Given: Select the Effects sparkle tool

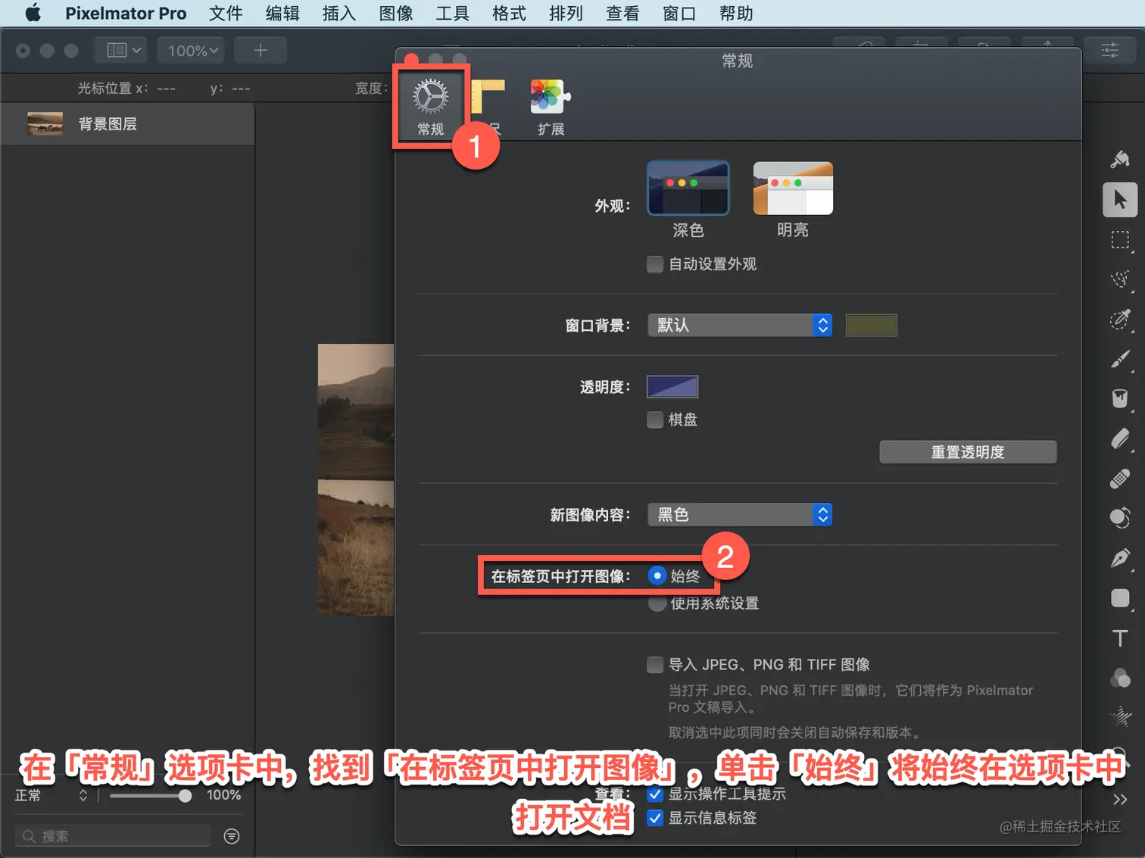Looking at the screenshot, I should pos(1120,716).
